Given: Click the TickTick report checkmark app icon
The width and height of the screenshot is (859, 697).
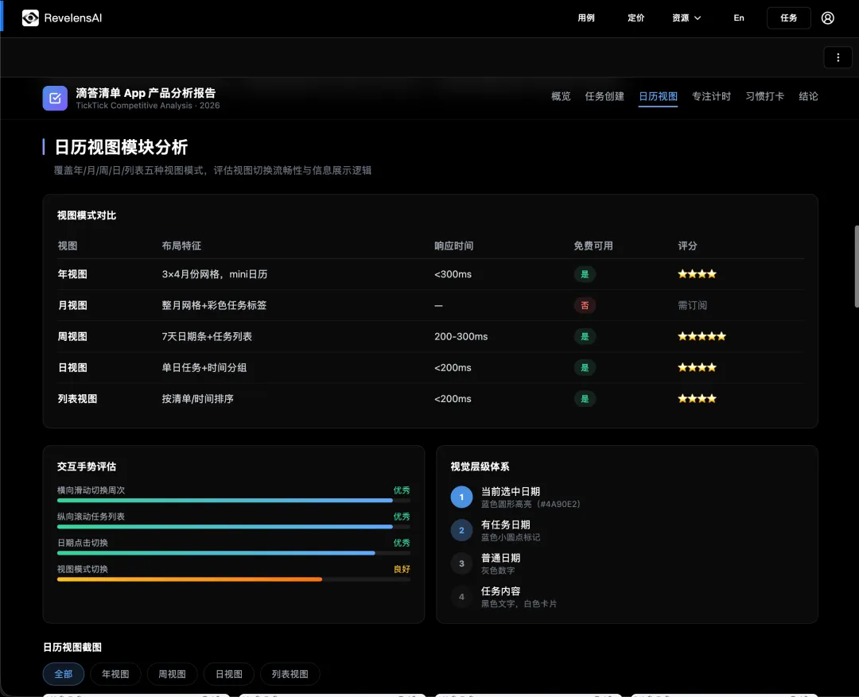Looking at the screenshot, I should [x=55, y=98].
